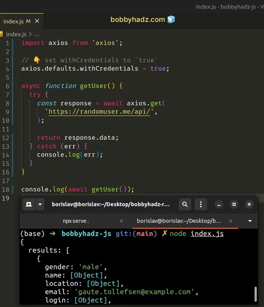Close the 'npx serve .' terminal tab
The width and height of the screenshot is (264, 307).
pos(121,221)
